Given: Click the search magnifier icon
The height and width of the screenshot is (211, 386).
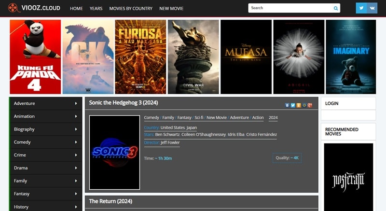Looking at the screenshot, I should pos(335,8).
